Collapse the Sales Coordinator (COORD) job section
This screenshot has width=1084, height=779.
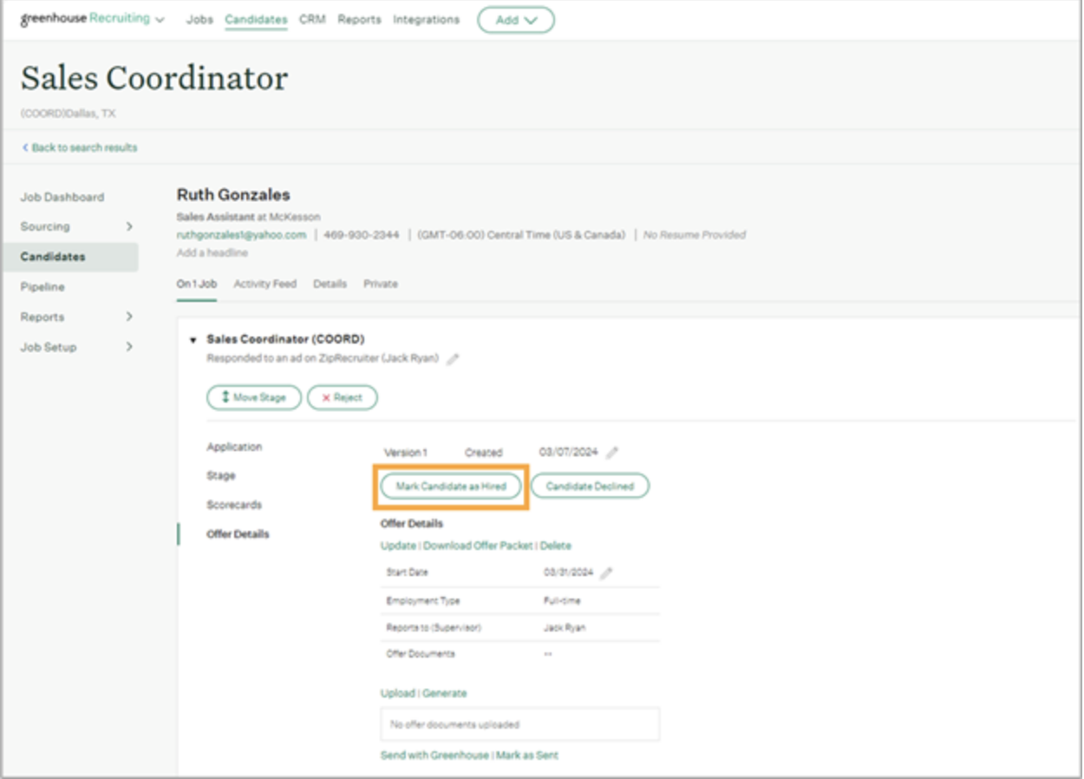click(193, 340)
